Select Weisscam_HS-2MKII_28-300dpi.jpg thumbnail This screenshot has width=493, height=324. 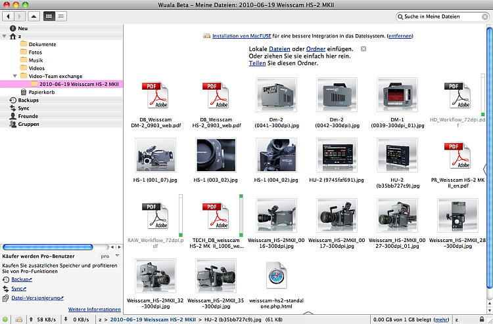point(458,215)
